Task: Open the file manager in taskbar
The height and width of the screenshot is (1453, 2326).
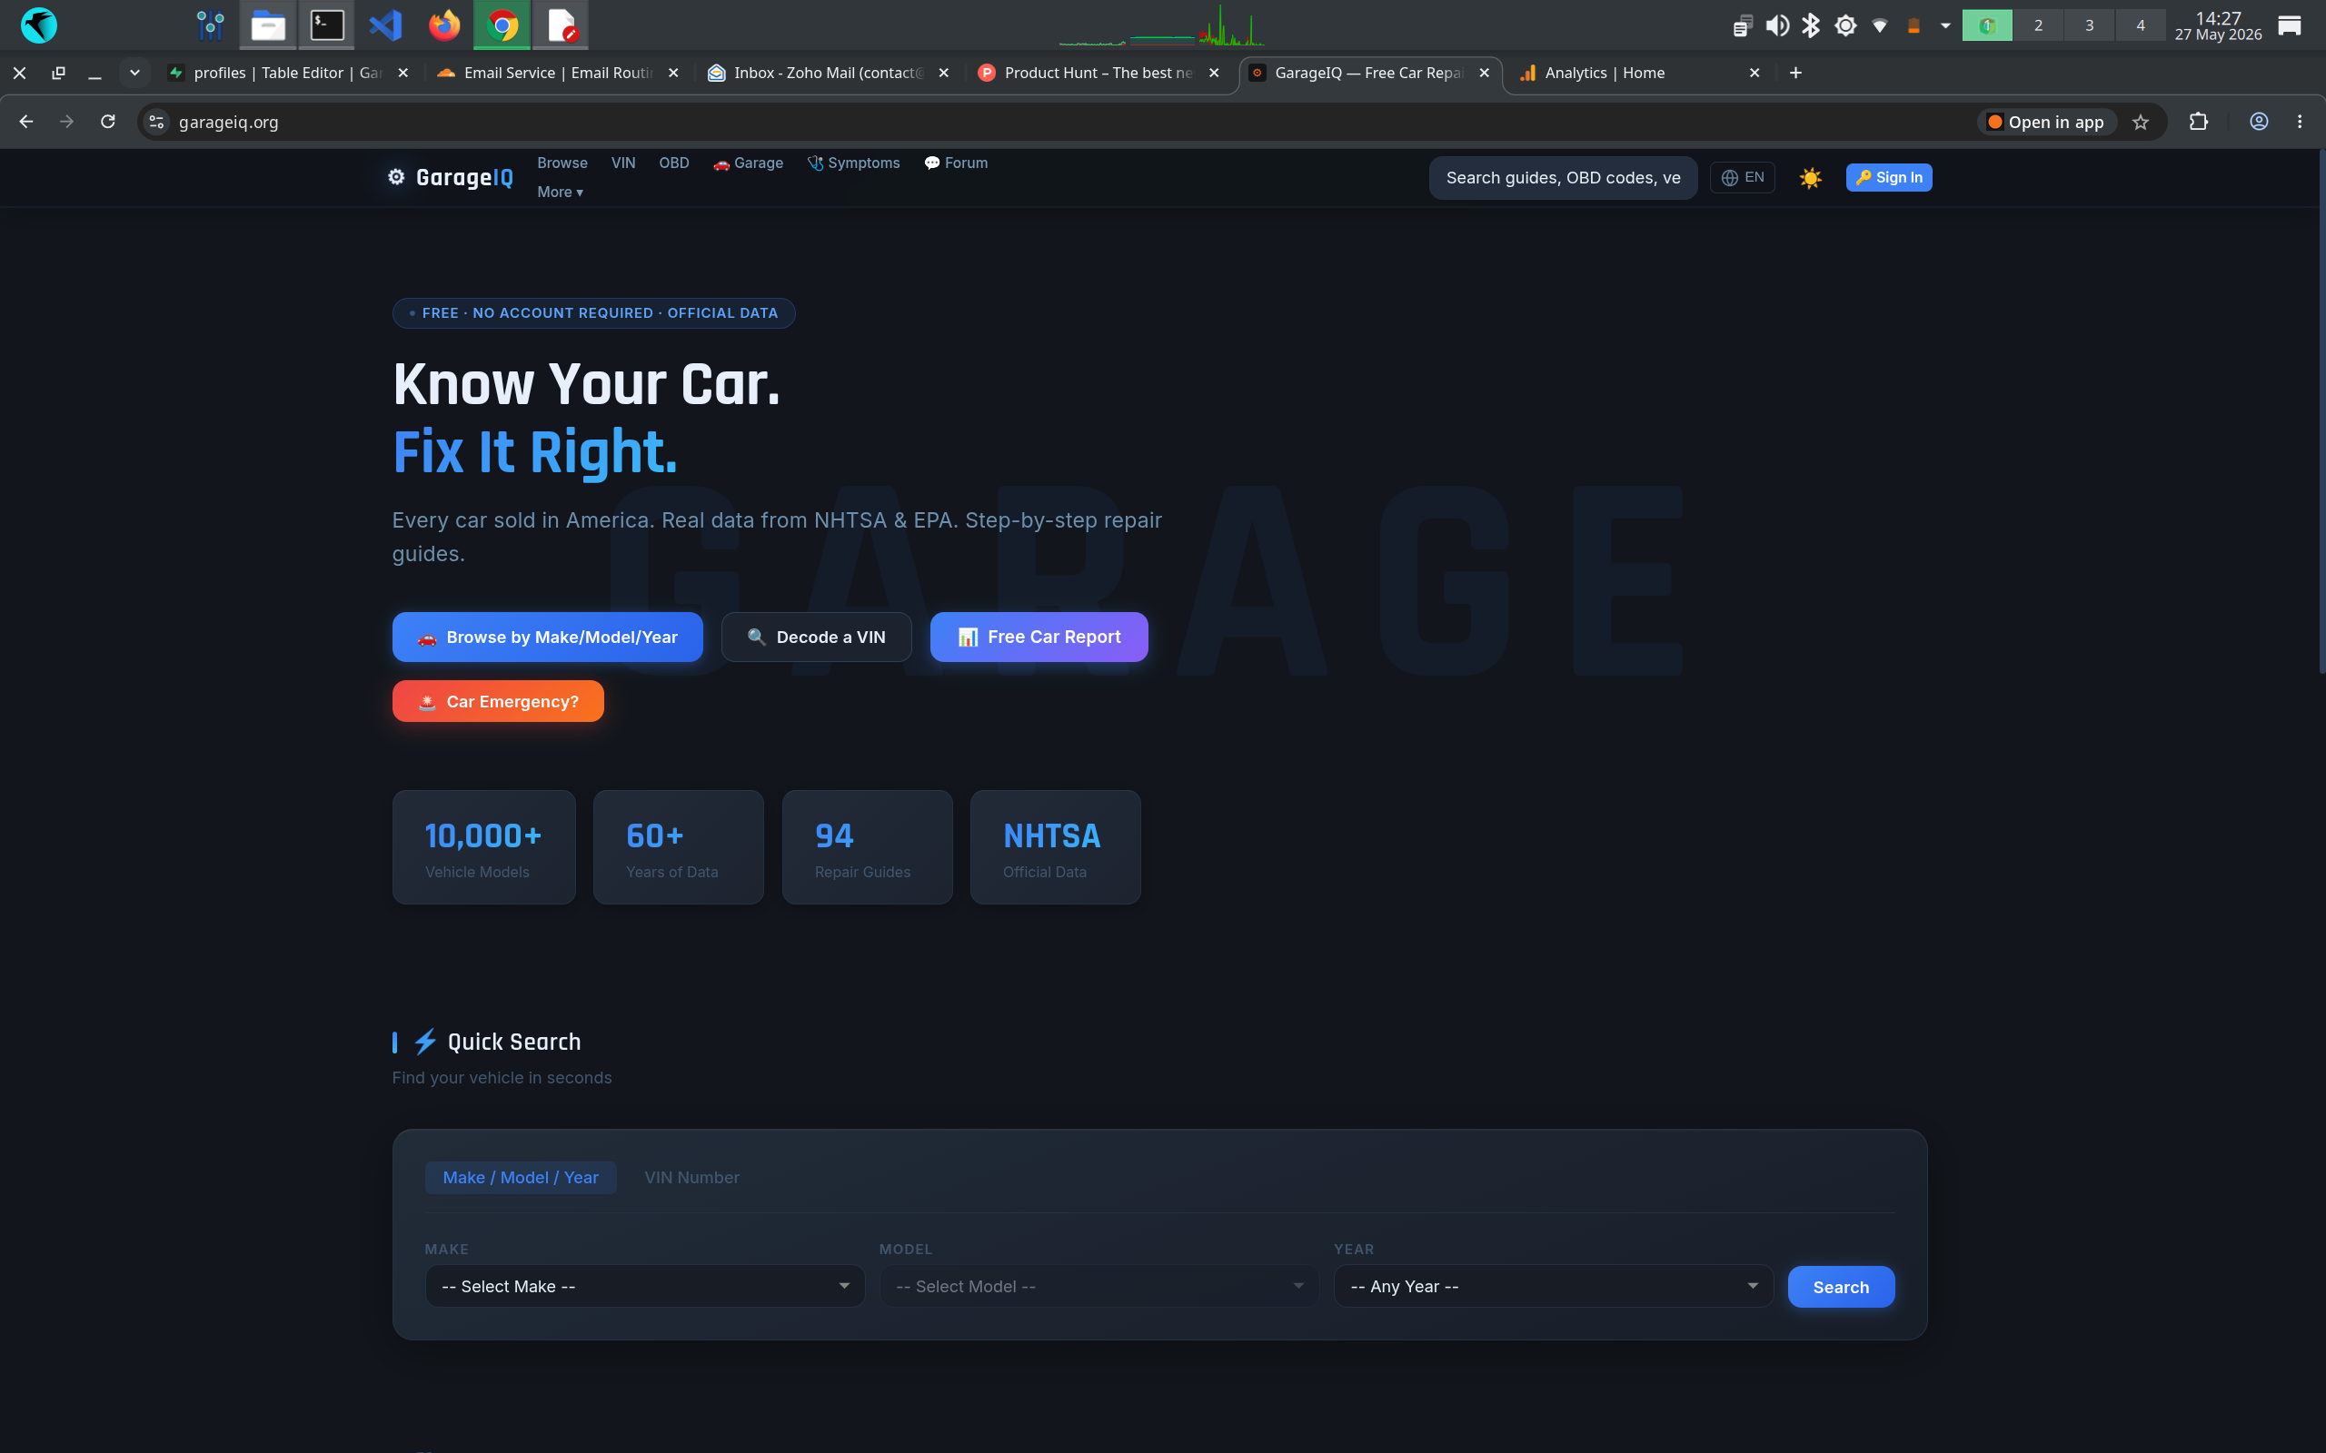Action: (x=268, y=25)
